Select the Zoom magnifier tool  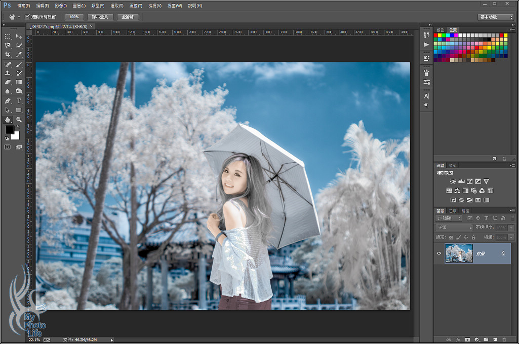(19, 120)
